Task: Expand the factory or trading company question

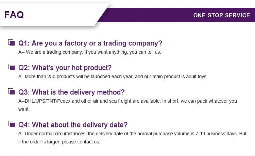Action: click(x=90, y=43)
